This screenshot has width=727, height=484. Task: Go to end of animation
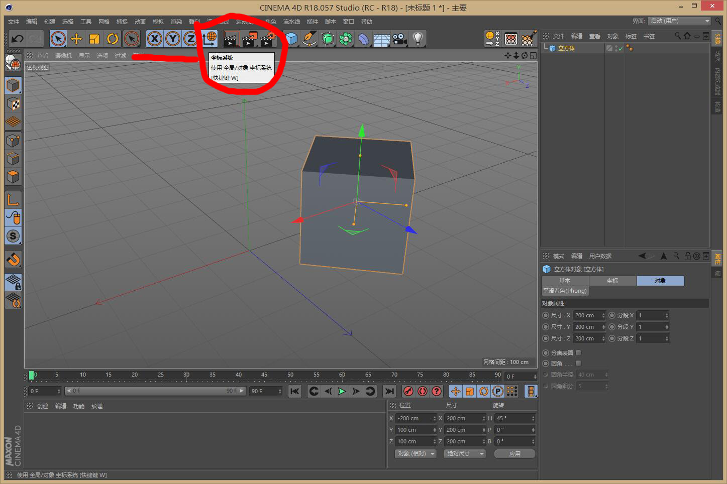pos(389,391)
